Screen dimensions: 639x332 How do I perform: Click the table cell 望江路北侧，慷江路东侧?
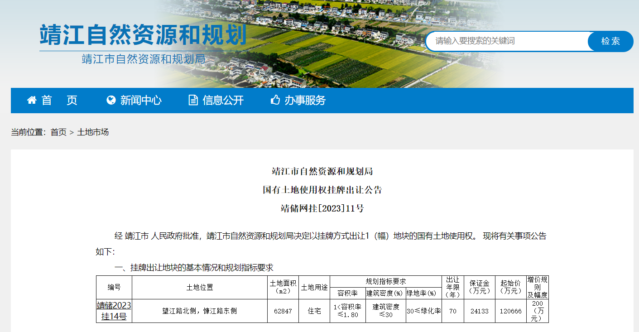[200, 311]
